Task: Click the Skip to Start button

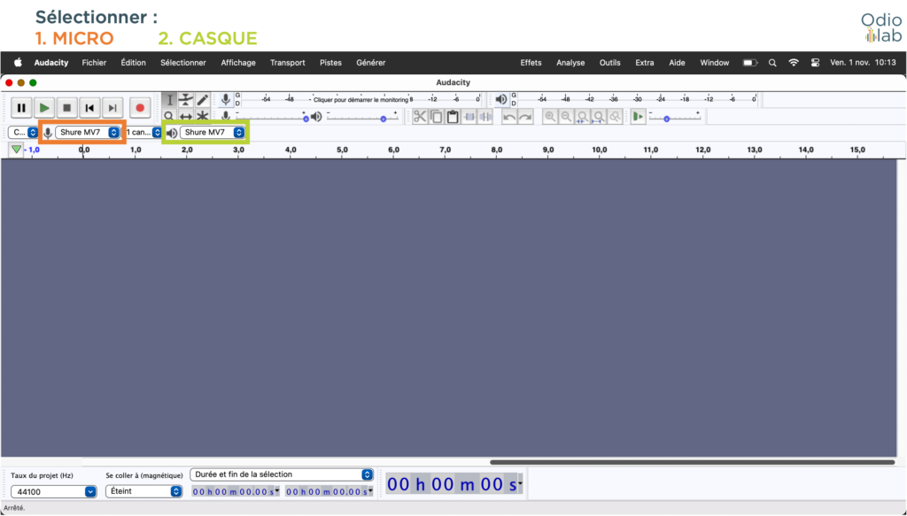Action: tap(89, 108)
